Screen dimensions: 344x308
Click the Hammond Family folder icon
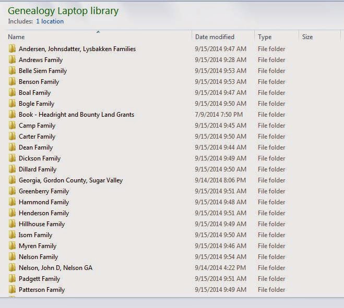click(13, 202)
